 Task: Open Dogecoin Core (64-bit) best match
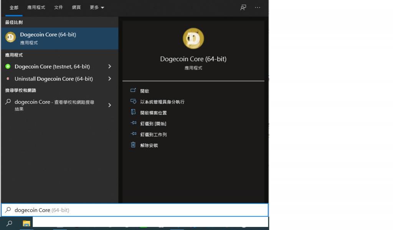[x=59, y=38]
